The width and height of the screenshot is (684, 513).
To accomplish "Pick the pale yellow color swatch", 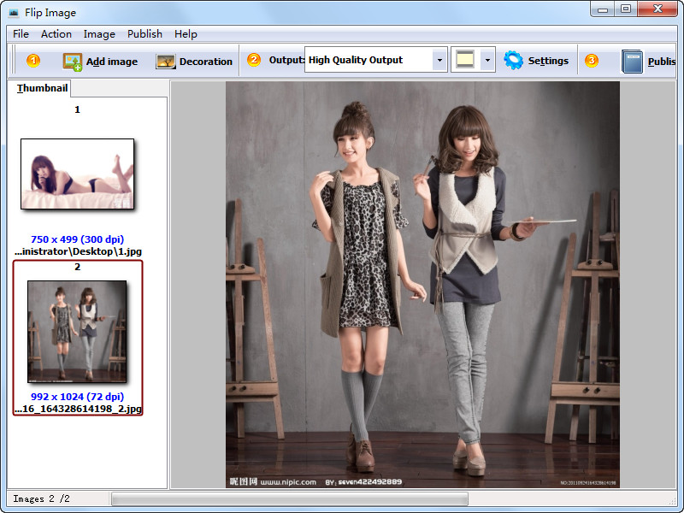I will click(x=464, y=61).
